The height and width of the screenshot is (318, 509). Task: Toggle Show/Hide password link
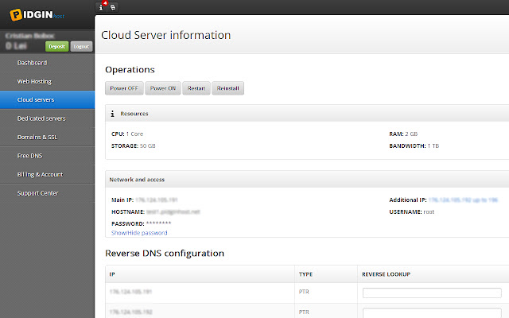pos(139,233)
